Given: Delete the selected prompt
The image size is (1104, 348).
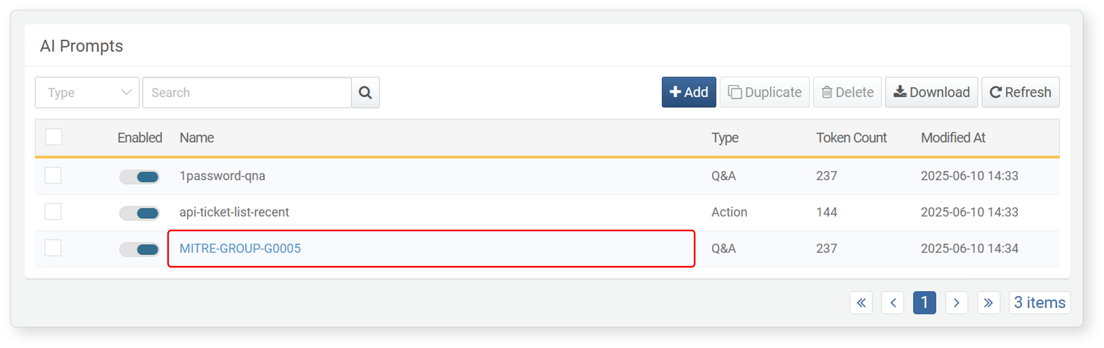Looking at the screenshot, I should [847, 92].
